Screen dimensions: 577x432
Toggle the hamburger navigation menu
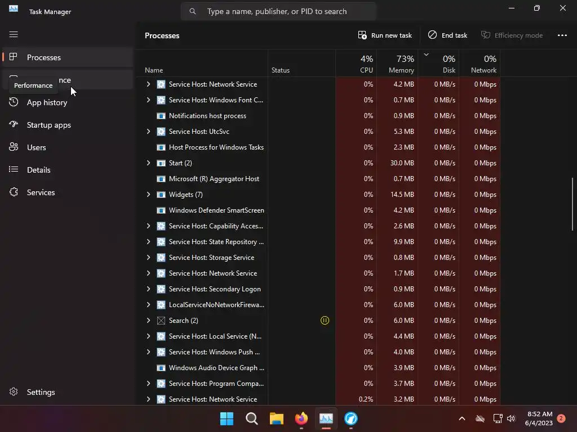[14, 34]
